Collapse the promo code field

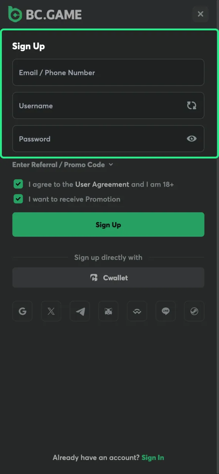coord(110,164)
